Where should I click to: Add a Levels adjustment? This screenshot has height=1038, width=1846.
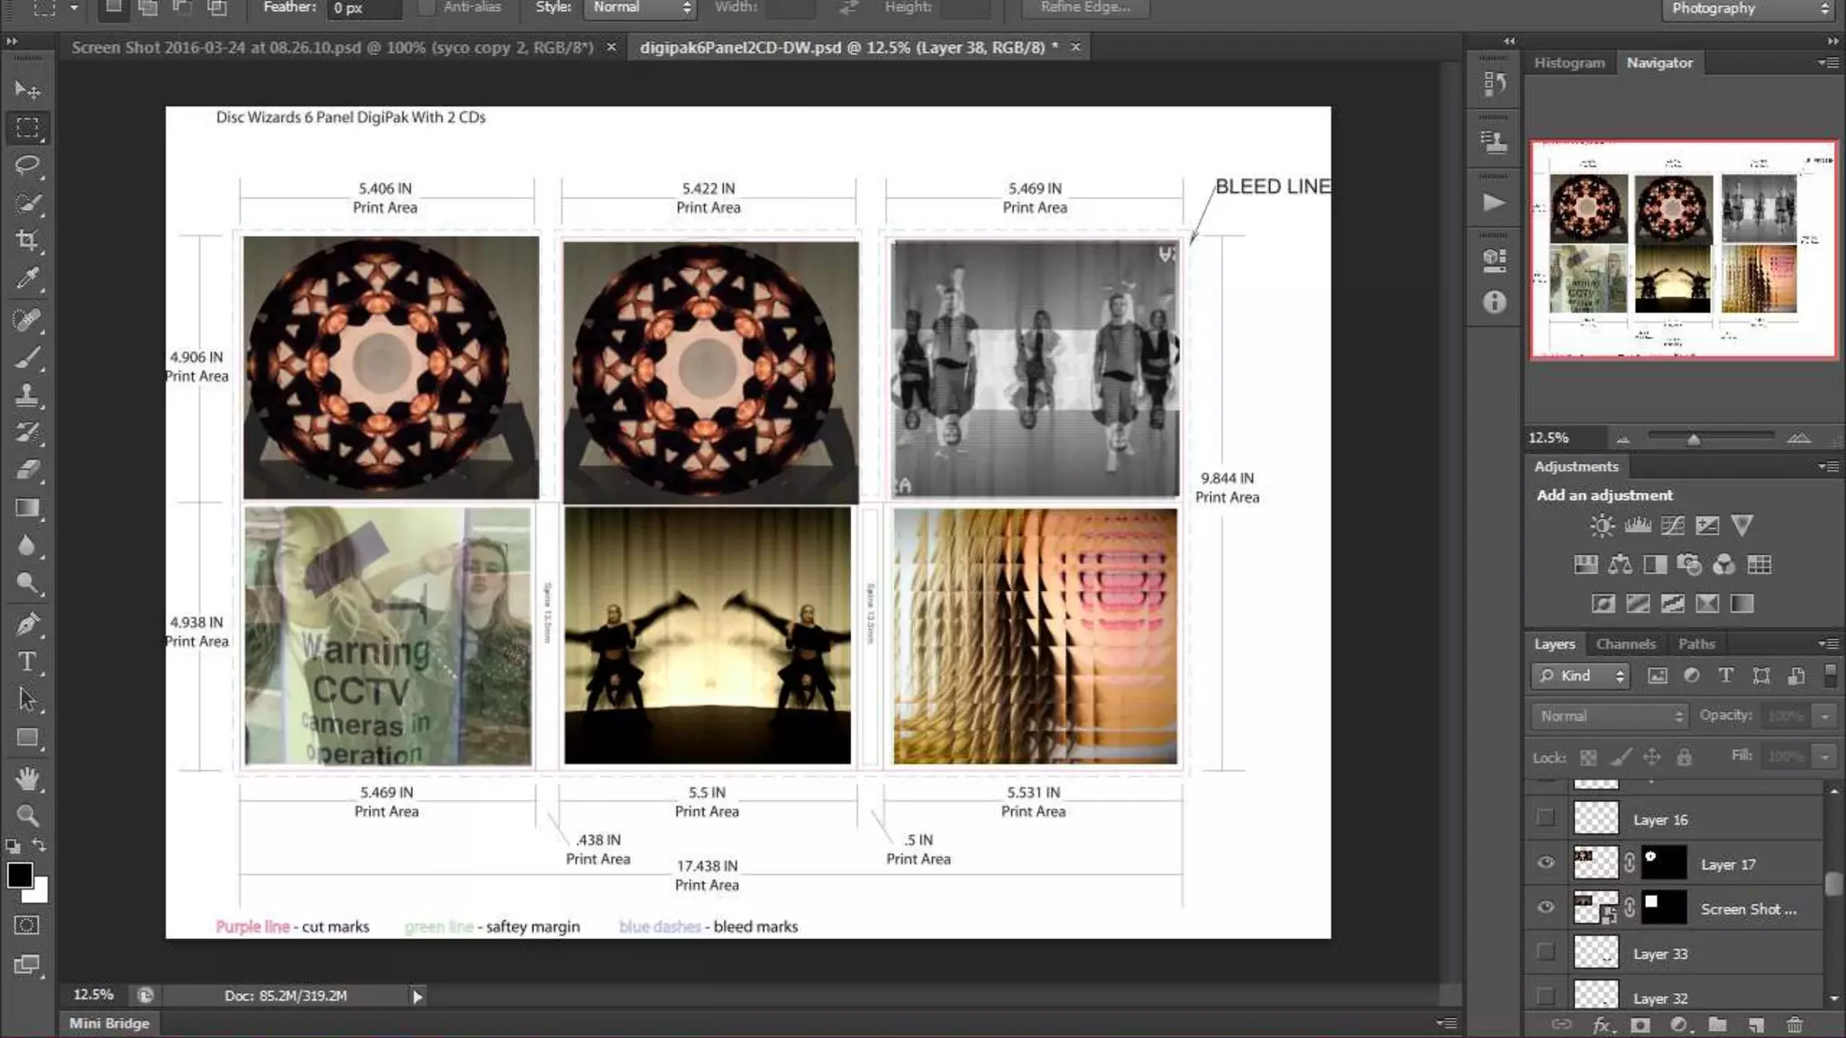(1637, 525)
